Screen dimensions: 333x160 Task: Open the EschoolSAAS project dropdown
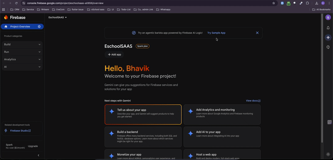pyautogui.click(x=57, y=17)
